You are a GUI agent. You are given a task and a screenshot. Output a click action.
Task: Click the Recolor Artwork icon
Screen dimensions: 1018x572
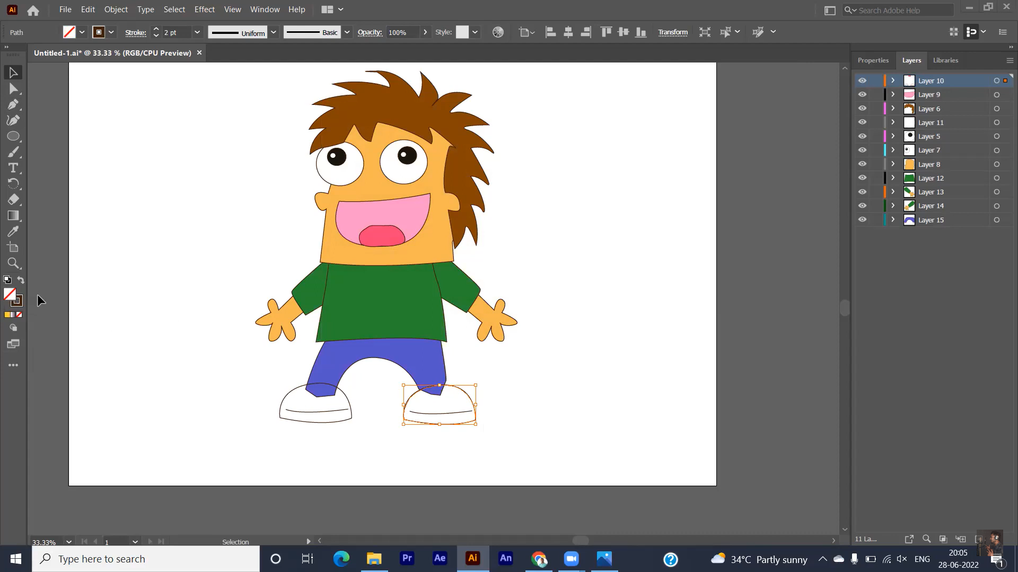pos(498,32)
